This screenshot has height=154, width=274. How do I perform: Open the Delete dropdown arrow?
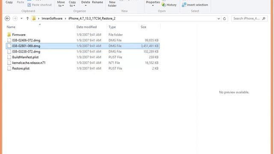click(86, 6)
